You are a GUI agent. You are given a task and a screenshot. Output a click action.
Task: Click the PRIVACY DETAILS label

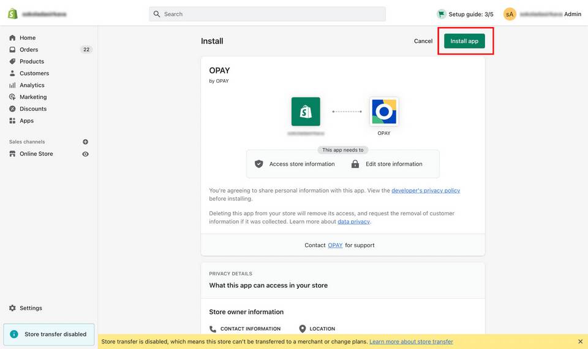230,274
